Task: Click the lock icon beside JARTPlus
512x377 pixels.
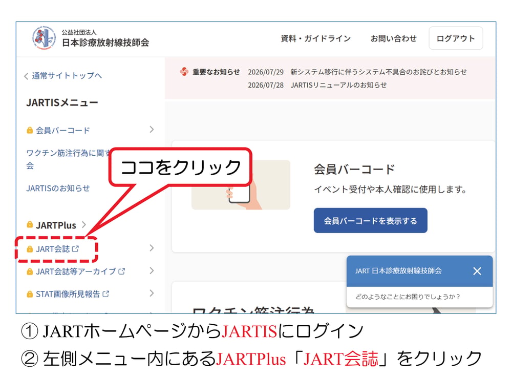Action: pyautogui.click(x=30, y=224)
